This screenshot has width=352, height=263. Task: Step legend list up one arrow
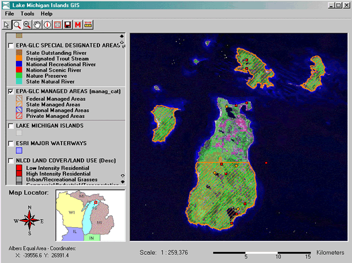point(122,42)
